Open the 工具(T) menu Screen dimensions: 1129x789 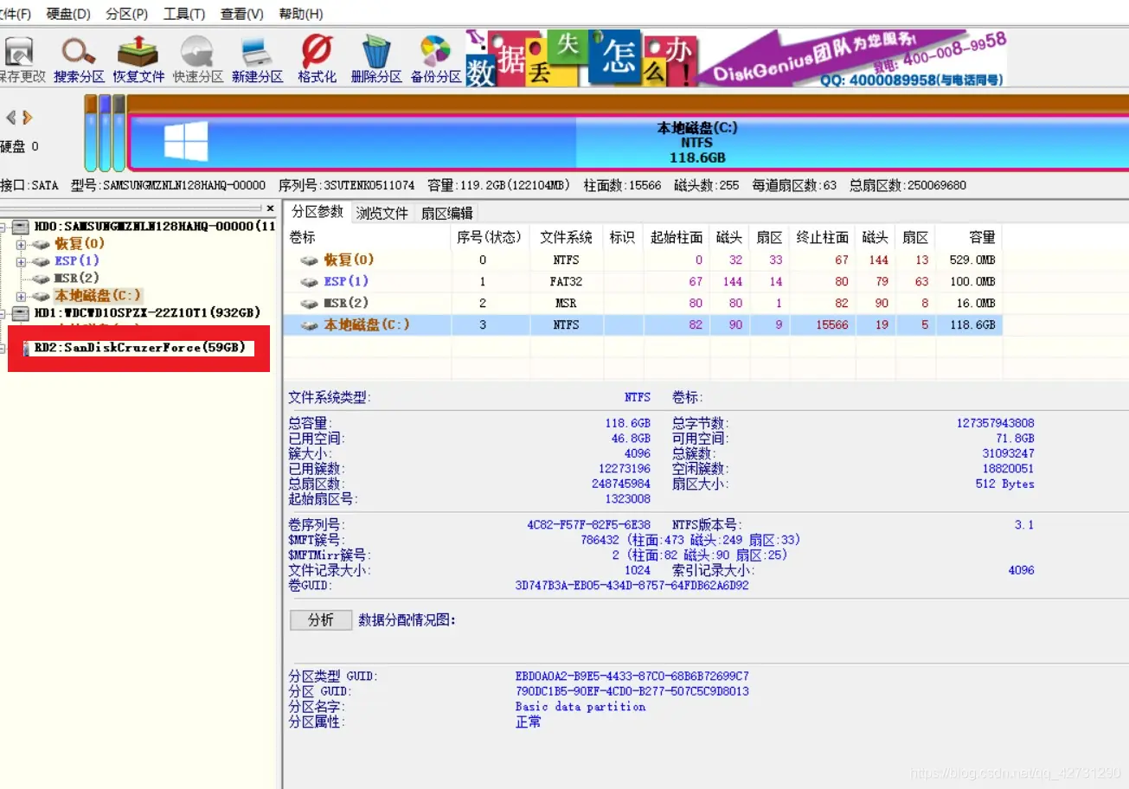184,14
